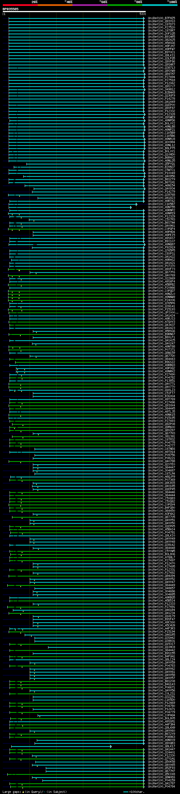Open hit UniRef100_Q41787

[x=161, y=783]
